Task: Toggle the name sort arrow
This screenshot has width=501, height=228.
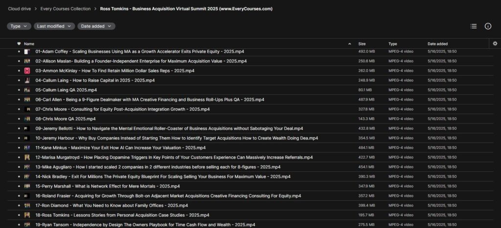Action: pyautogui.click(x=349, y=44)
